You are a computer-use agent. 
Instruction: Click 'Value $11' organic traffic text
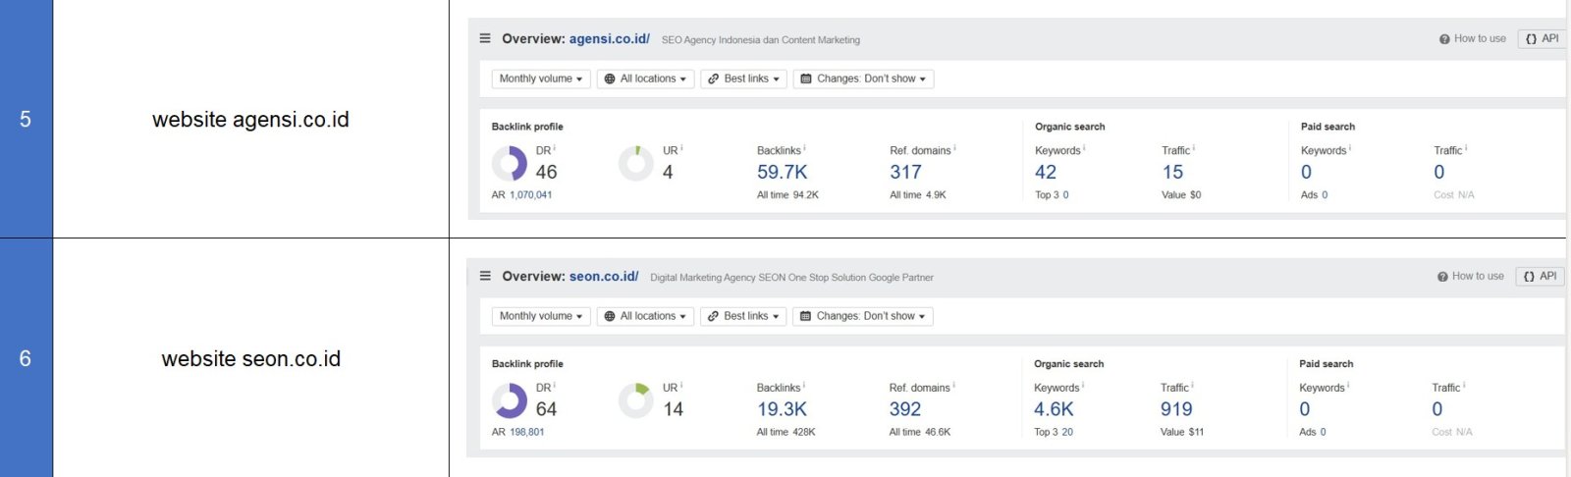(1182, 433)
